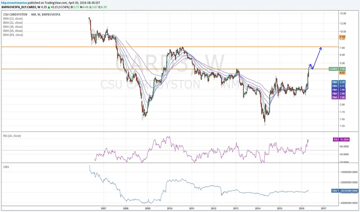This screenshot has height=212, width=360.
Task: Click the +0.15 (+3.54%) change value
Action: click(60, 7)
